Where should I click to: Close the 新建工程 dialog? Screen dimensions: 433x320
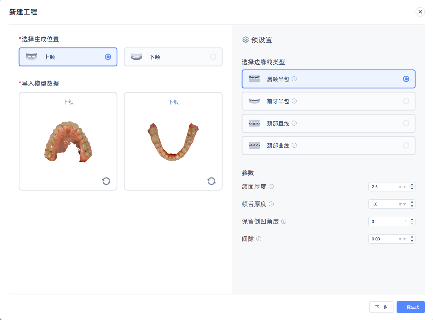(x=420, y=12)
